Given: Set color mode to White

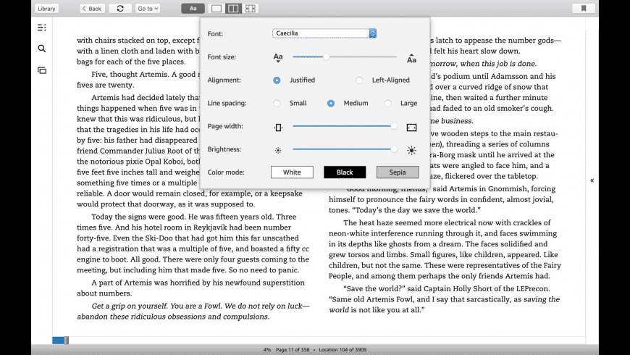Looking at the screenshot, I should coord(292,172).
